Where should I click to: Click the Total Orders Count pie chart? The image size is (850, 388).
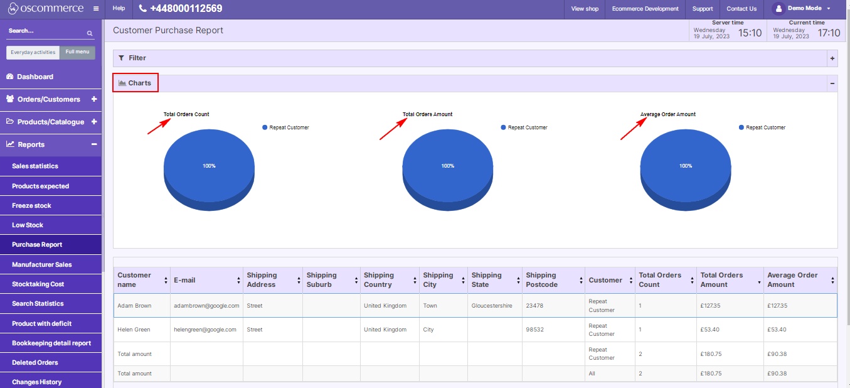[x=209, y=170]
